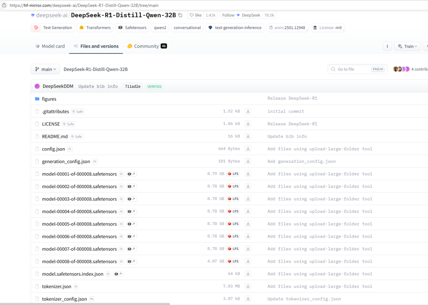This screenshot has height=305, width=428.
Task: Download model-00007-of-000008.safetensors
Action: click(248, 249)
